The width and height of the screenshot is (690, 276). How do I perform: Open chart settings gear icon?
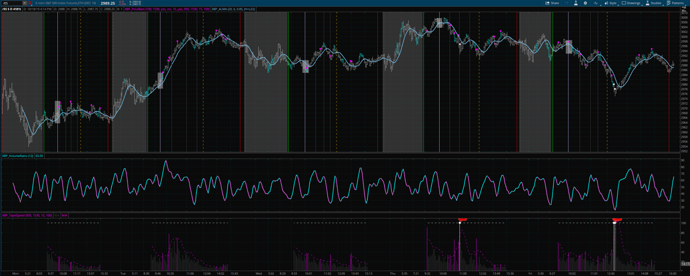(x=585, y=3)
